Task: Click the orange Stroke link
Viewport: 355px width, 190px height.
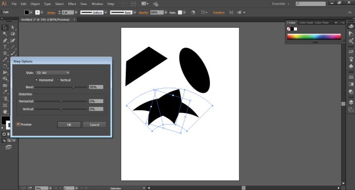Action: [x=51, y=13]
